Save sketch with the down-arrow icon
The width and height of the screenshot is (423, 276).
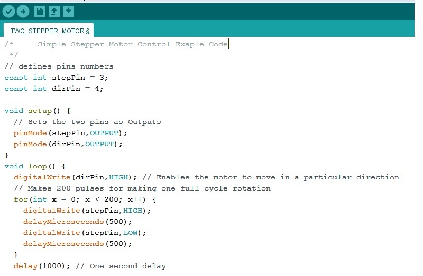(x=69, y=11)
